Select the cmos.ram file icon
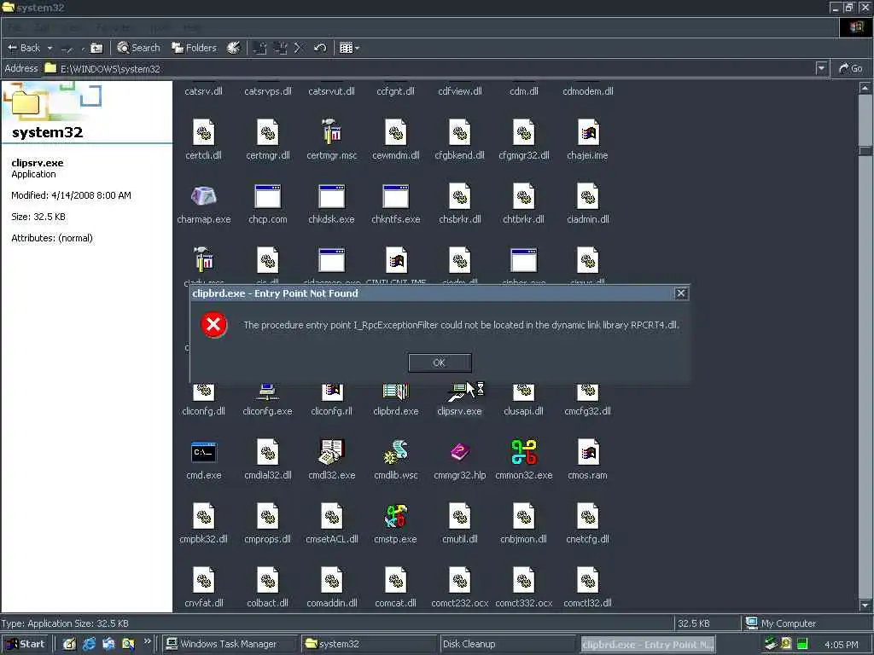Image resolution: width=874 pixels, height=655 pixels. [587, 452]
